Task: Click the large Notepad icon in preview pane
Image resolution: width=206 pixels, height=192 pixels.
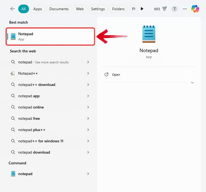Action: [x=149, y=34]
